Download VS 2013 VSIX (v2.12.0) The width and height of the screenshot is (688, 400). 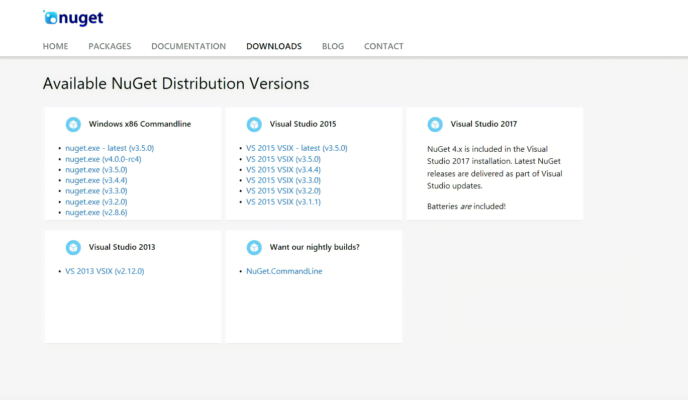[x=105, y=271]
